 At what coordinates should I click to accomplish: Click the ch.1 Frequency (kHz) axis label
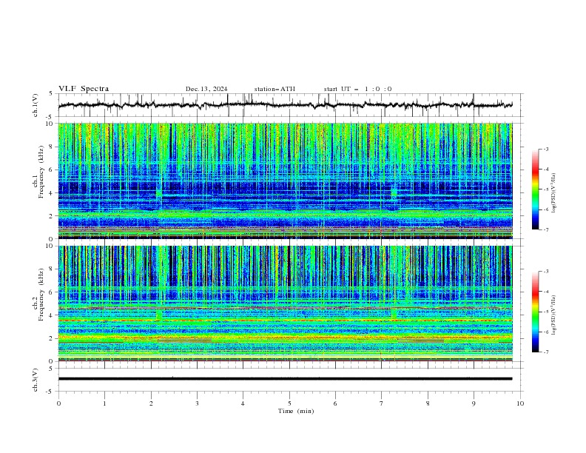click(38, 172)
